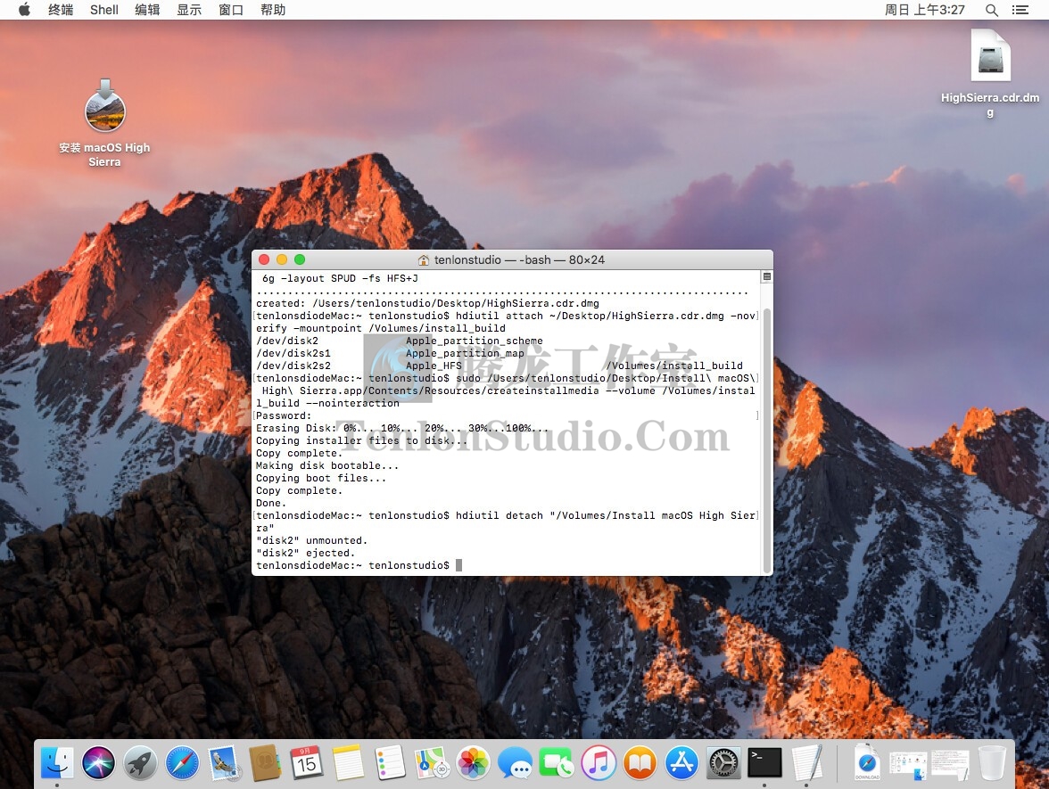
Task: Open the 终端 application menu
Action: pos(61,10)
